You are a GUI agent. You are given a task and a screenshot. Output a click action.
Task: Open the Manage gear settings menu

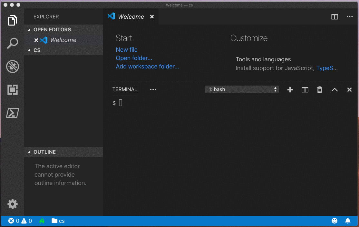(x=12, y=204)
